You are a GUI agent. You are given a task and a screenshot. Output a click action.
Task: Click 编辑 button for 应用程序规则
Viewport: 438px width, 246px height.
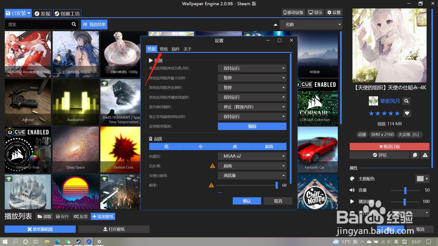pos(252,126)
